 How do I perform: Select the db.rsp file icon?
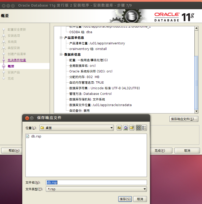click(x=28, y=136)
